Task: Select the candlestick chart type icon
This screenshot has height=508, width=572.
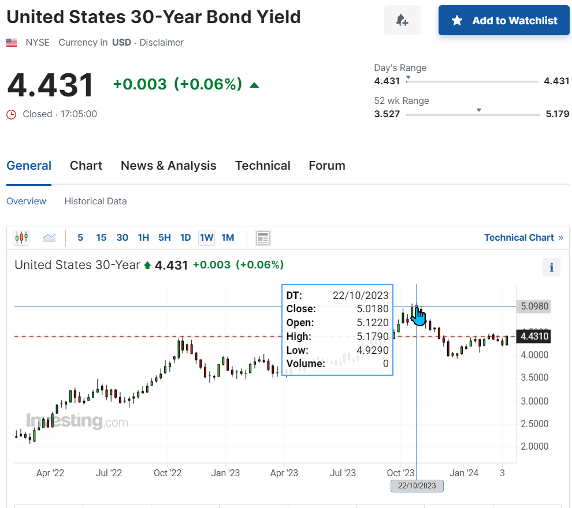Action: pyautogui.click(x=21, y=238)
